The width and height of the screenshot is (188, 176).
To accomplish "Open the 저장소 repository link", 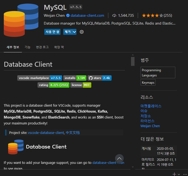I will [146, 116].
